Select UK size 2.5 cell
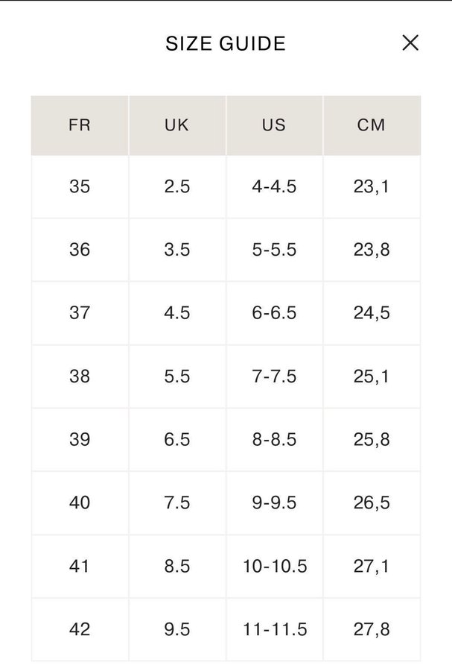 (177, 186)
